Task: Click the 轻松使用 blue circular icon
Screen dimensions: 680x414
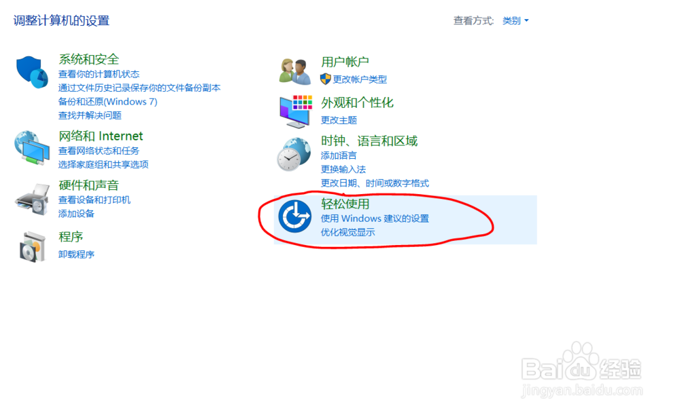Action: (x=295, y=216)
